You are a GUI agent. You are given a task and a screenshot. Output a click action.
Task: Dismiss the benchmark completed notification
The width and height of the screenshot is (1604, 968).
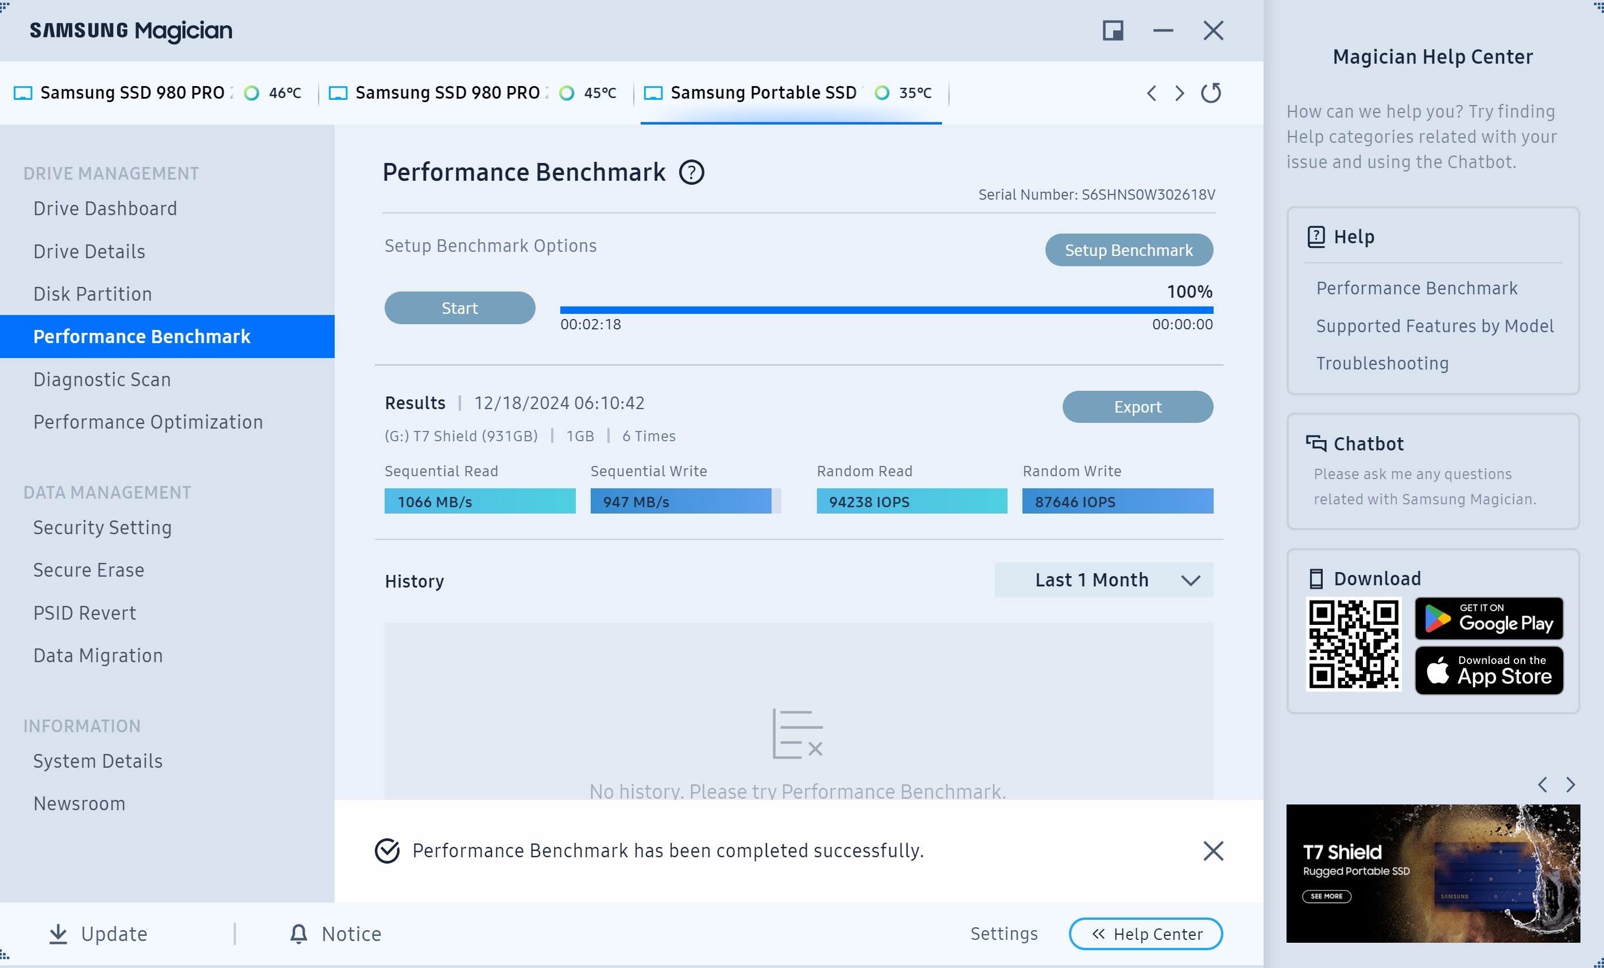click(x=1213, y=851)
